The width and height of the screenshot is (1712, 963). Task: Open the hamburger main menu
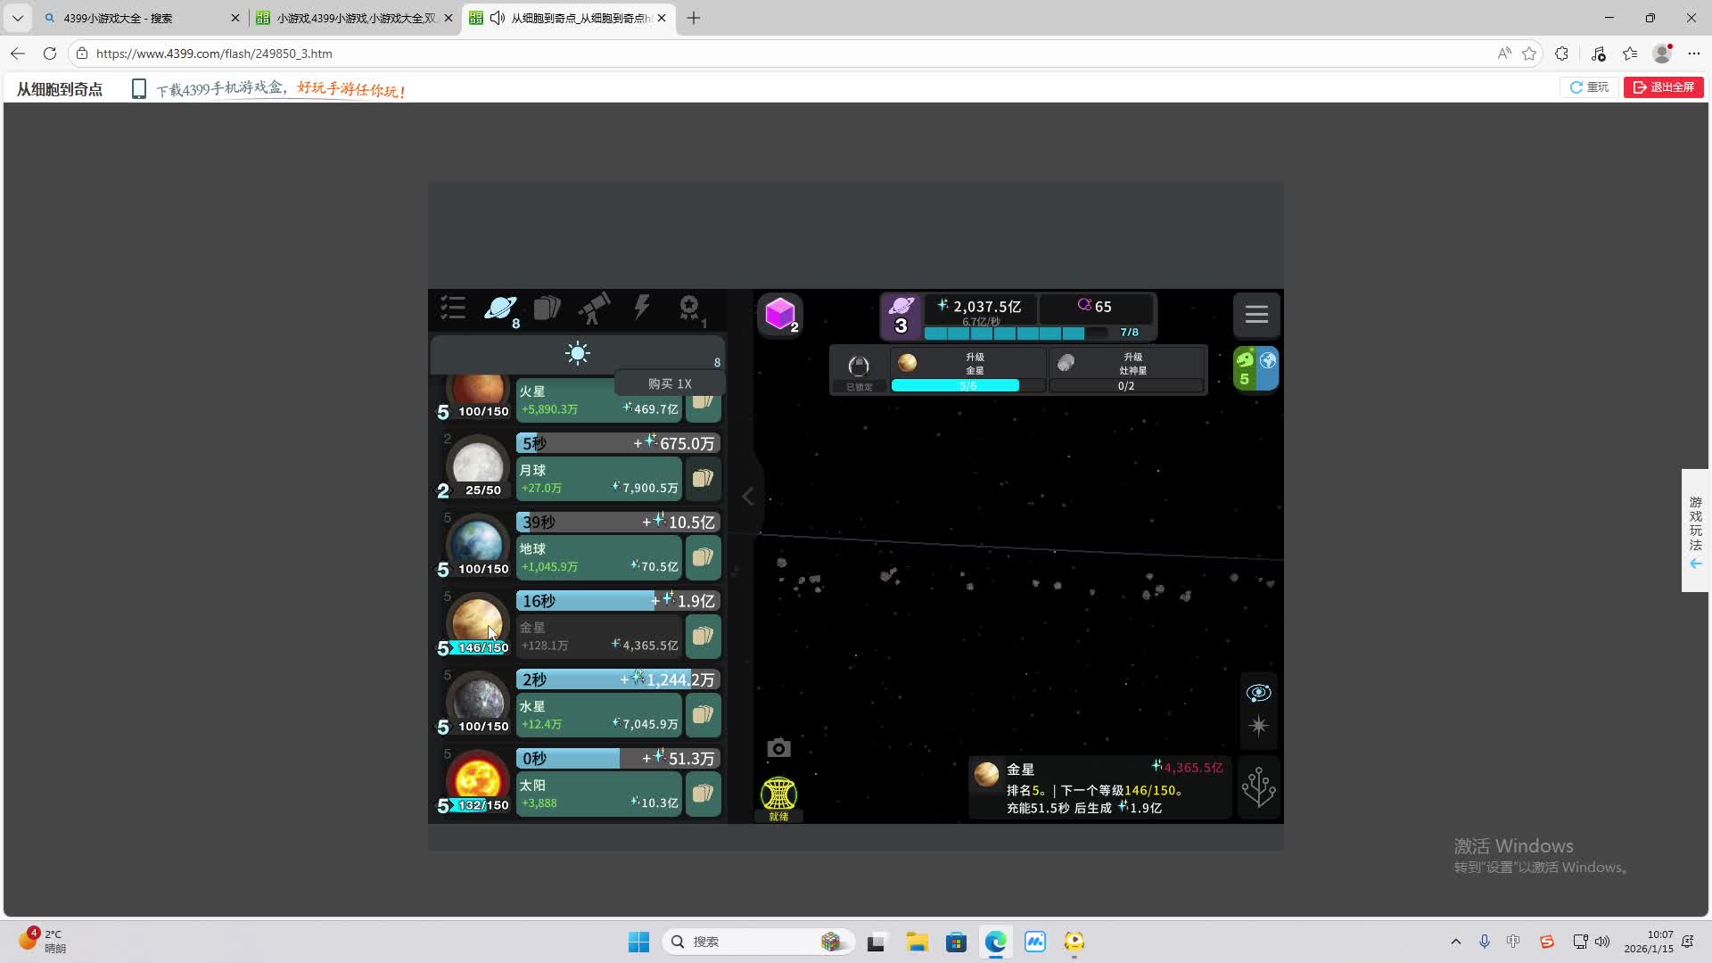1256,314
